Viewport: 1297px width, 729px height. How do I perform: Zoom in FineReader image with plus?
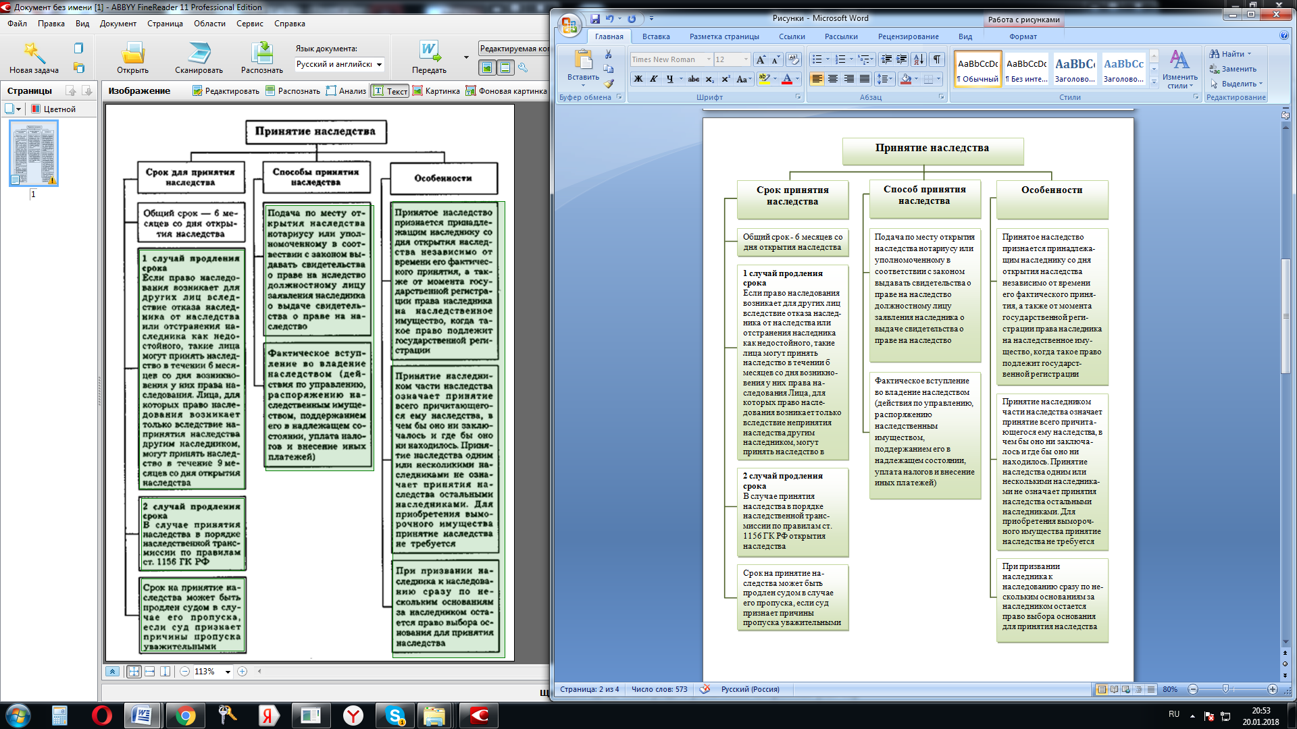point(243,672)
